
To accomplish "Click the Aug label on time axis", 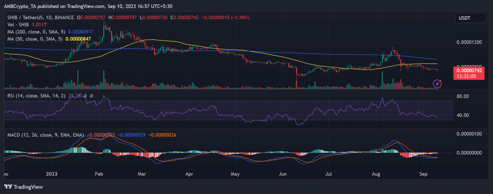I will (x=376, y=174).
